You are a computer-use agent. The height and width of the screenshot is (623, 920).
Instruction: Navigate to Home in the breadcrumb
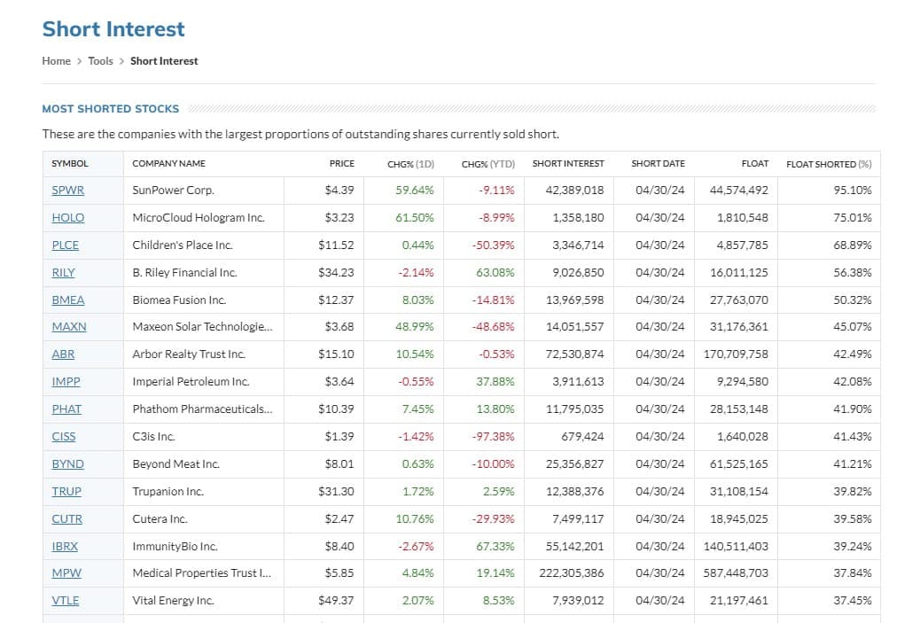click(56, 61)
